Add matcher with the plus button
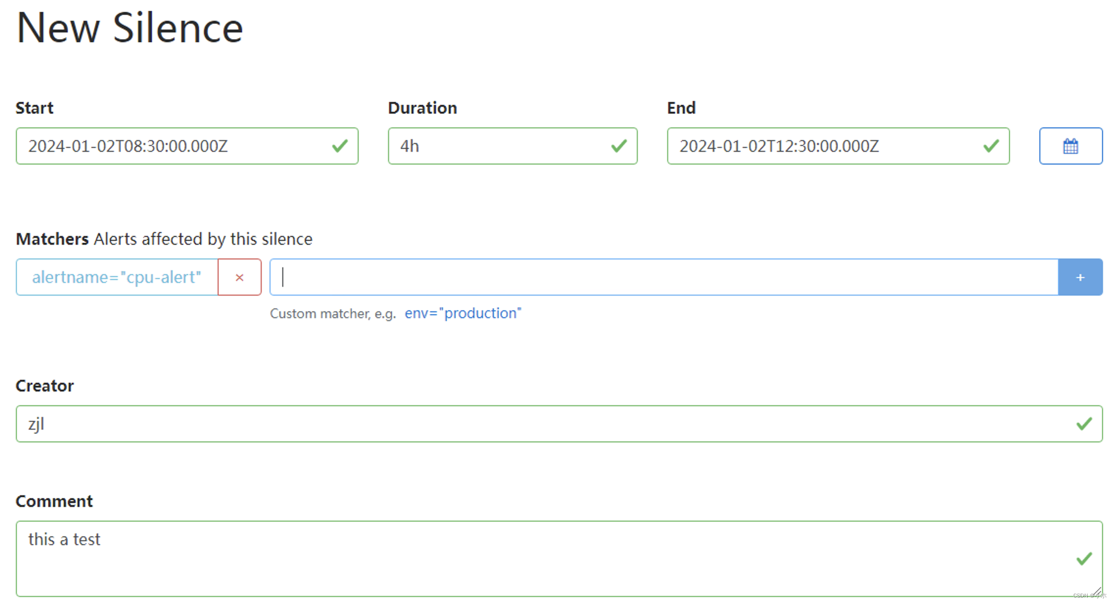Viewport: 1114px width, 603px height. point(1080,277)
